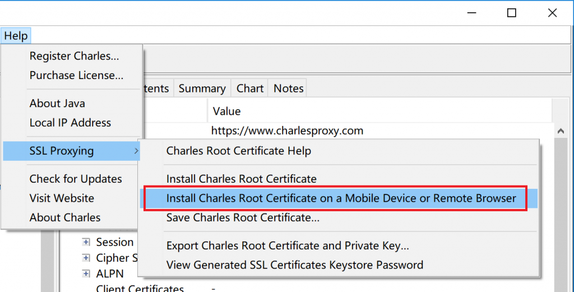Image resolution: width=574 pixels, height=292 pixels.
Task: Click the scrollbar up arrow
Action: point(561,131)
